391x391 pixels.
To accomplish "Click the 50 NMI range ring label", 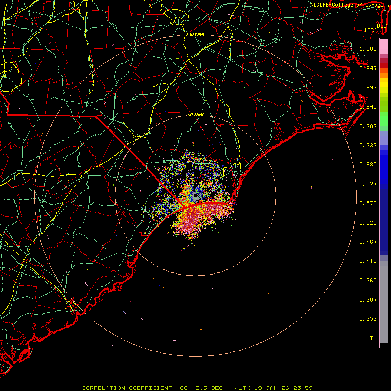I will (x=195, y=115).
